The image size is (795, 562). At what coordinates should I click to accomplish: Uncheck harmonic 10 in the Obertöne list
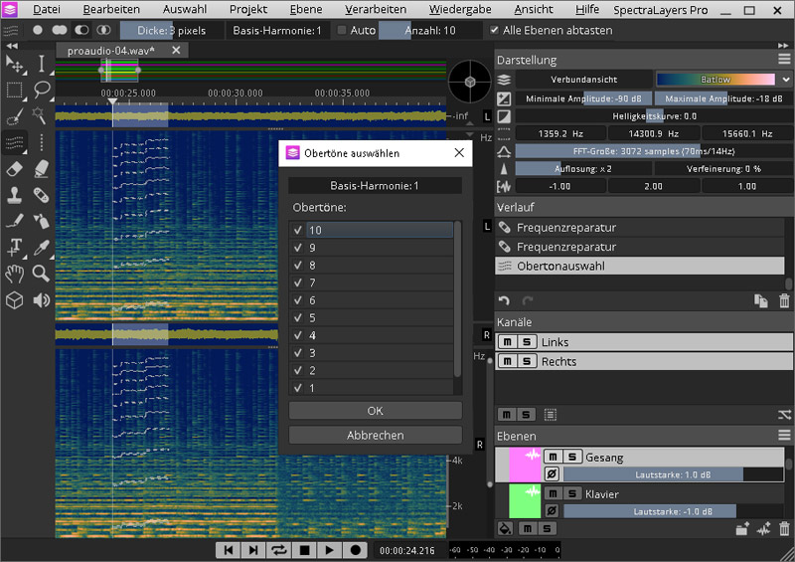click(298, 231)
